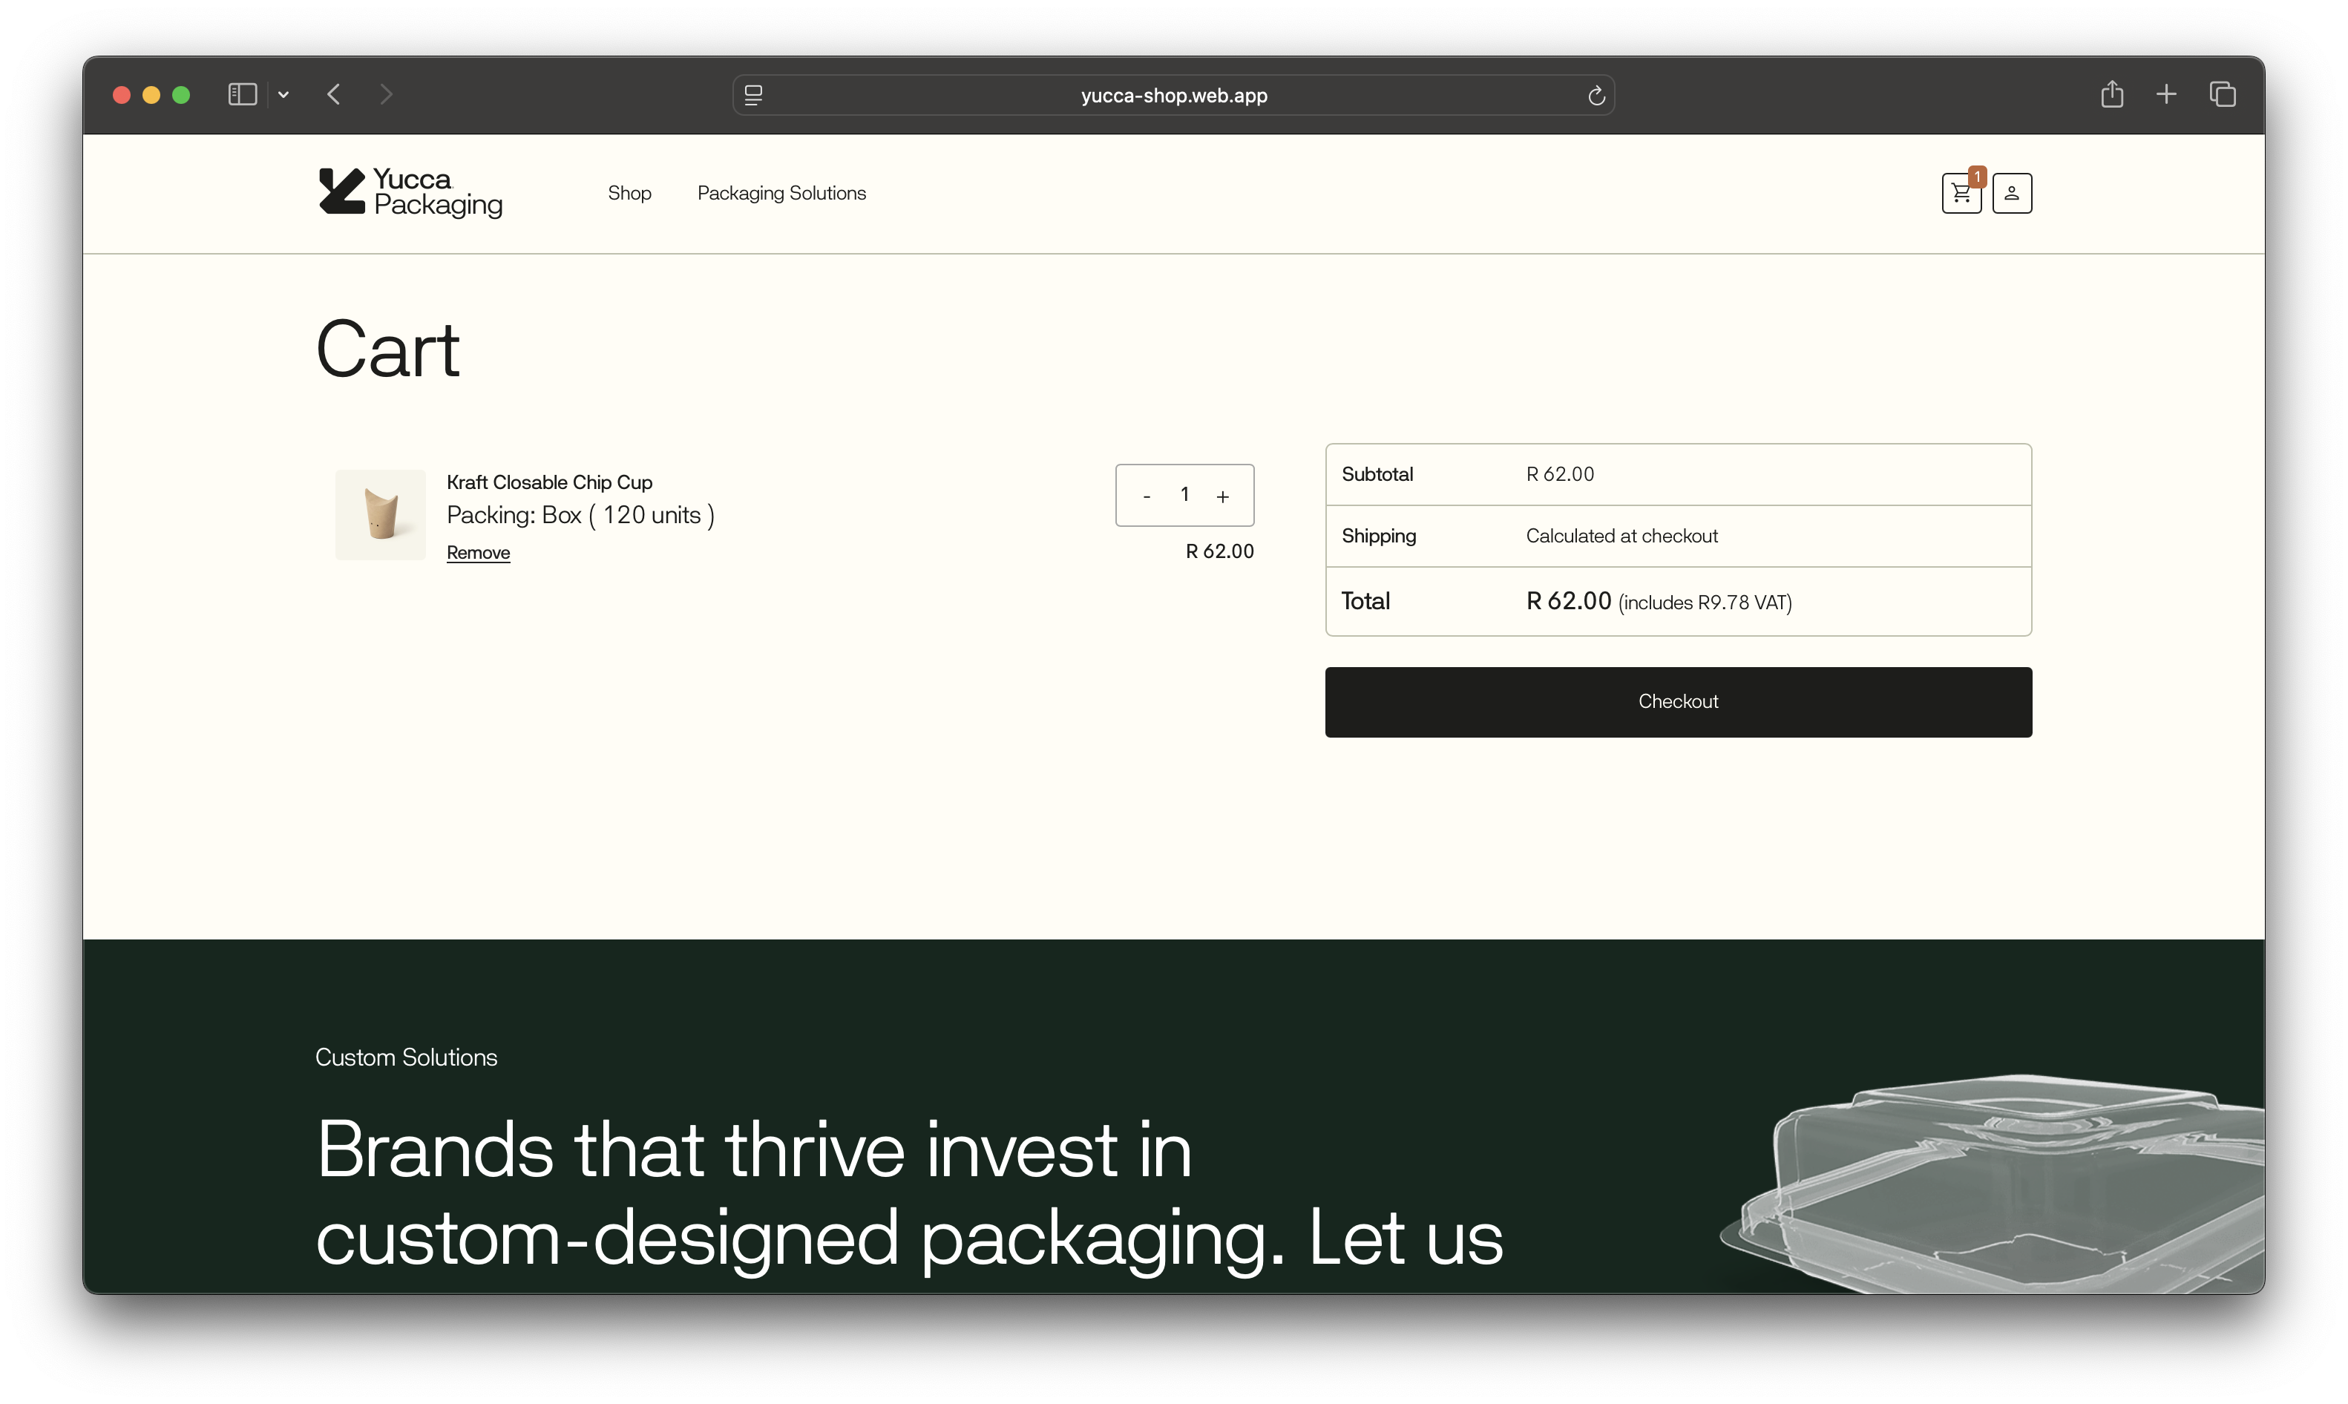Toggle the browser sidebar

242,94
